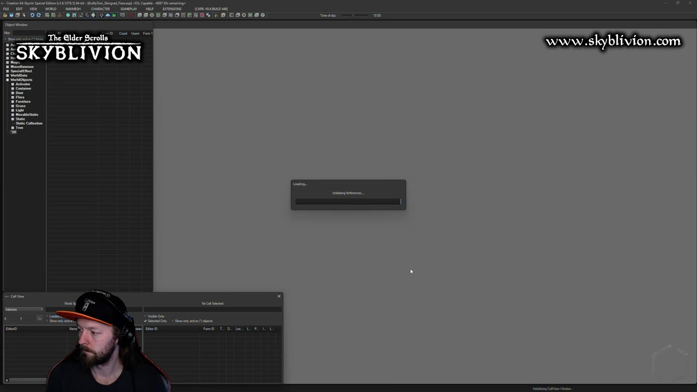Click the Object Window Filter field
Image resolution: width=697 pixels, height=392 pixels.
tap(28, 33)
